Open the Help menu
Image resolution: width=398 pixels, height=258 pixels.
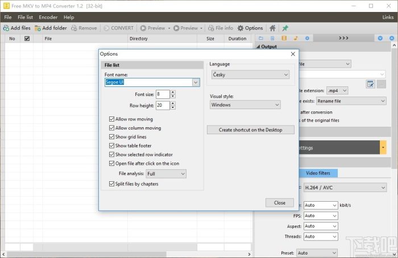coord(69,17)
